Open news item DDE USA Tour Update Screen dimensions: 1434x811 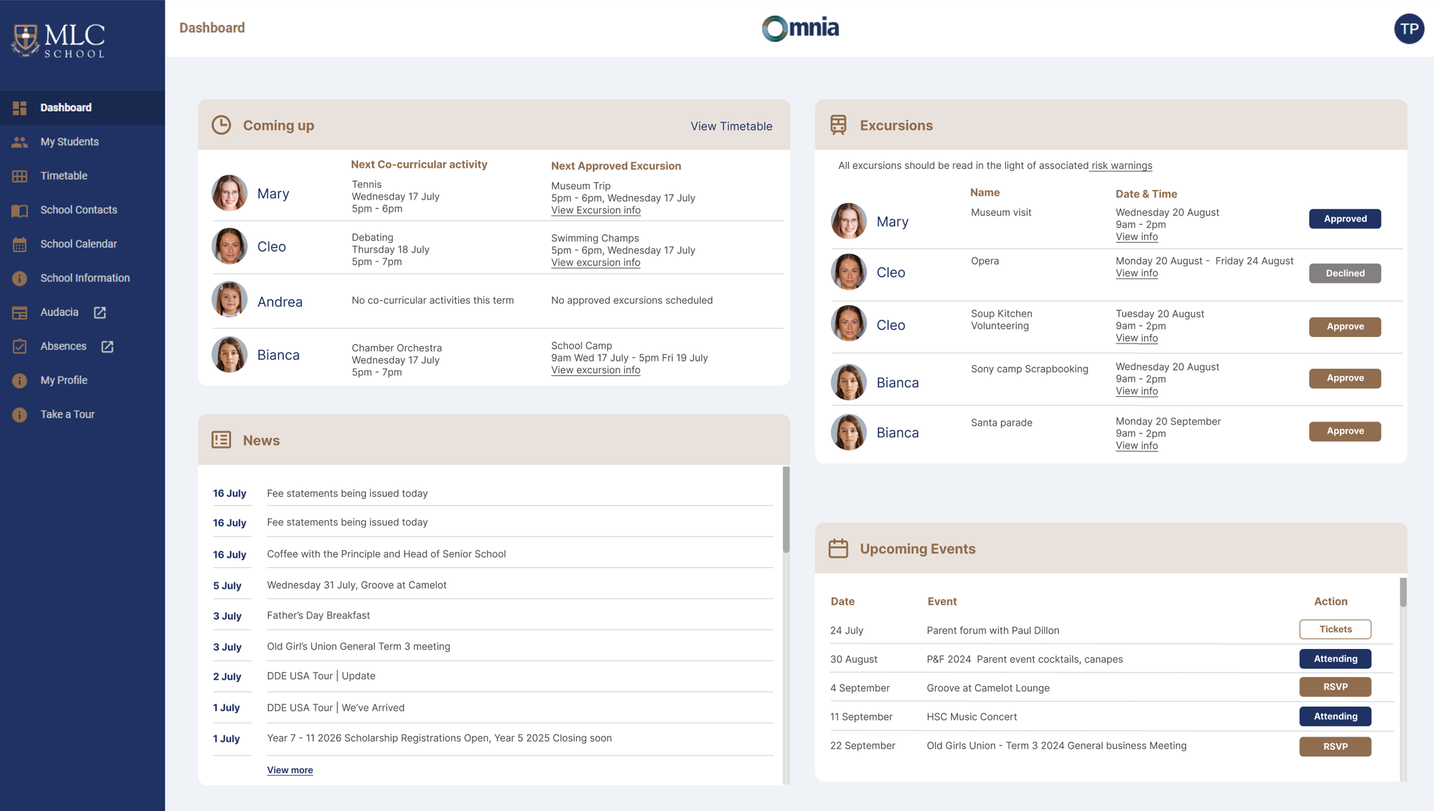tap(321, 676)
